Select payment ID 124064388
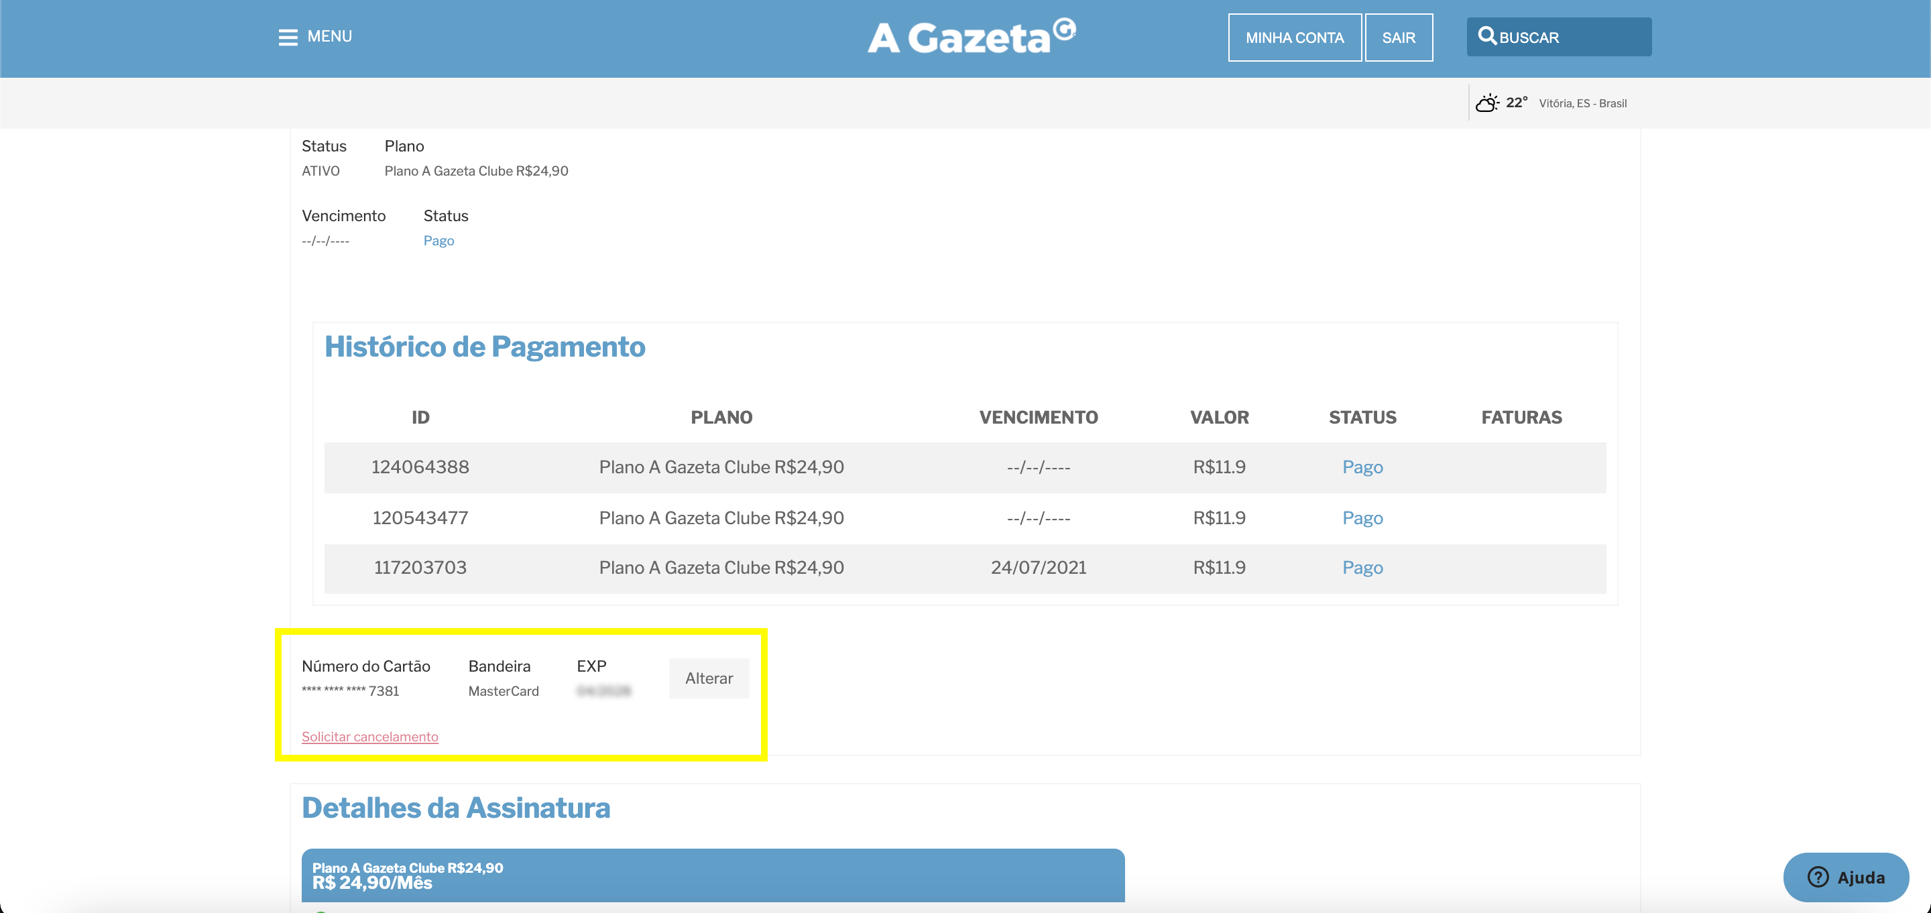The width and height of the screenshot is (1931, 913). pos(420,467)
